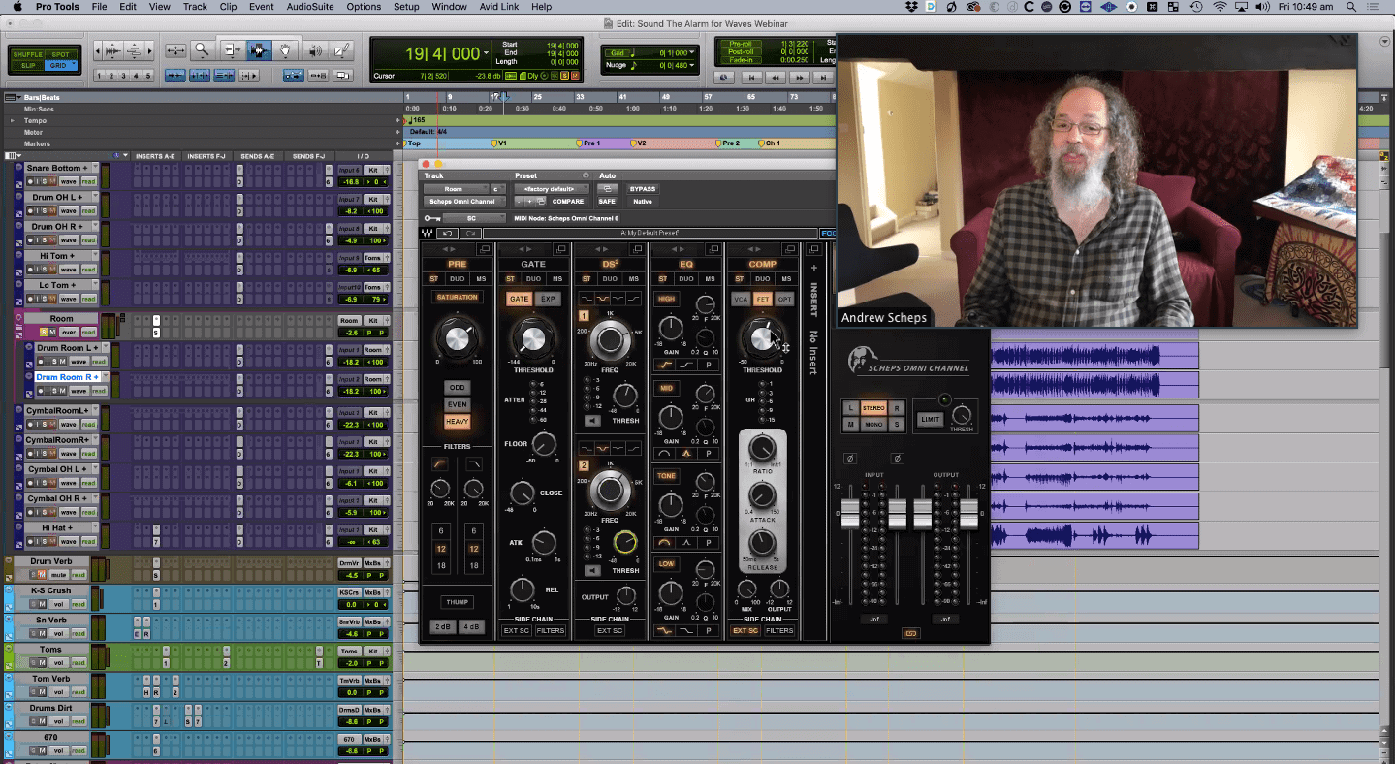1395x764 pixels.
Task: Toggle DS2 band 1 listen speaker icon
Action: coord(590,421)
